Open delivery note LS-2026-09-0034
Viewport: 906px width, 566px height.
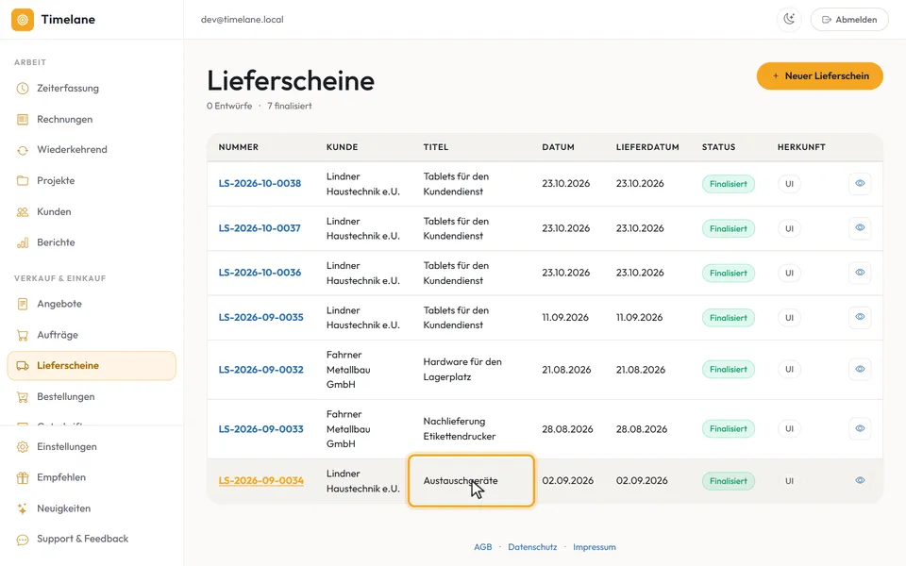260,480
